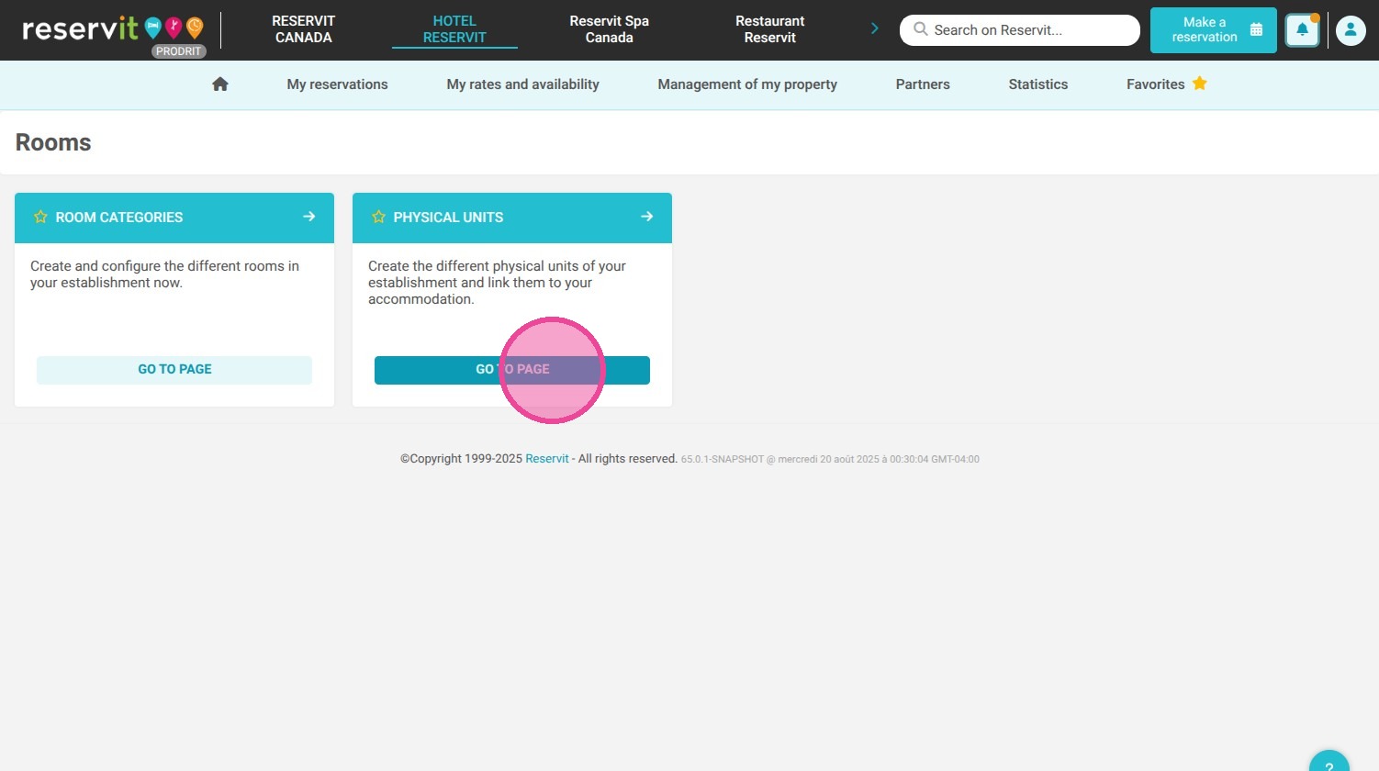
Task: Favorite Physical Units with its star icon
Action: [x=378, y=218]
